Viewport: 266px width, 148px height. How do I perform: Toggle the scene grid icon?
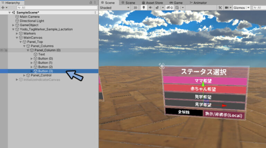[177, 8]
